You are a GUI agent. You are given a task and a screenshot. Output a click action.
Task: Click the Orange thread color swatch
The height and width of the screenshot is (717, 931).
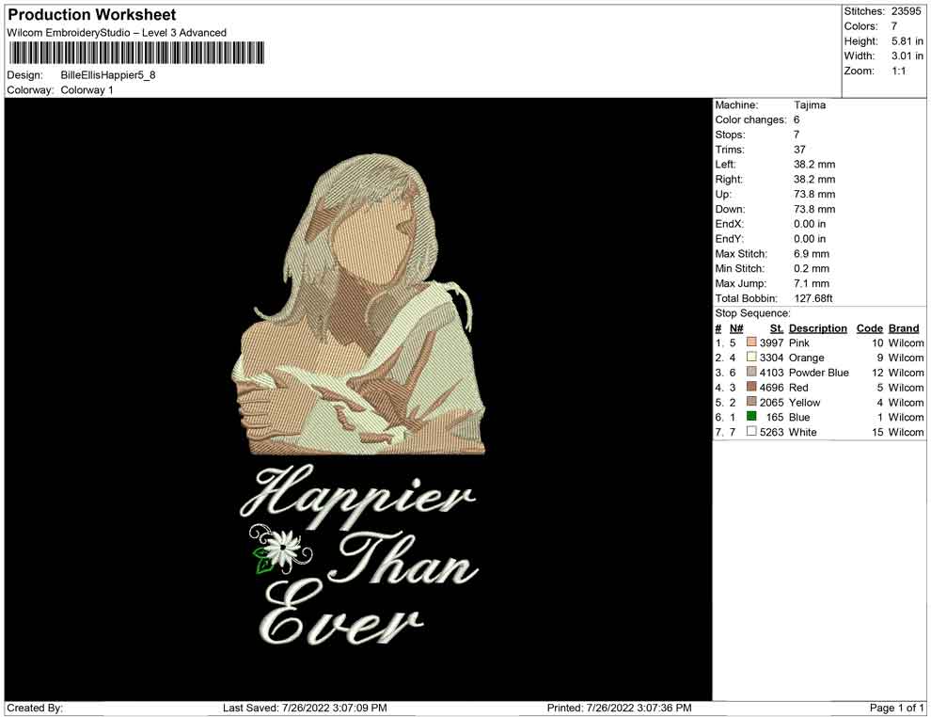tap(751, 357)
